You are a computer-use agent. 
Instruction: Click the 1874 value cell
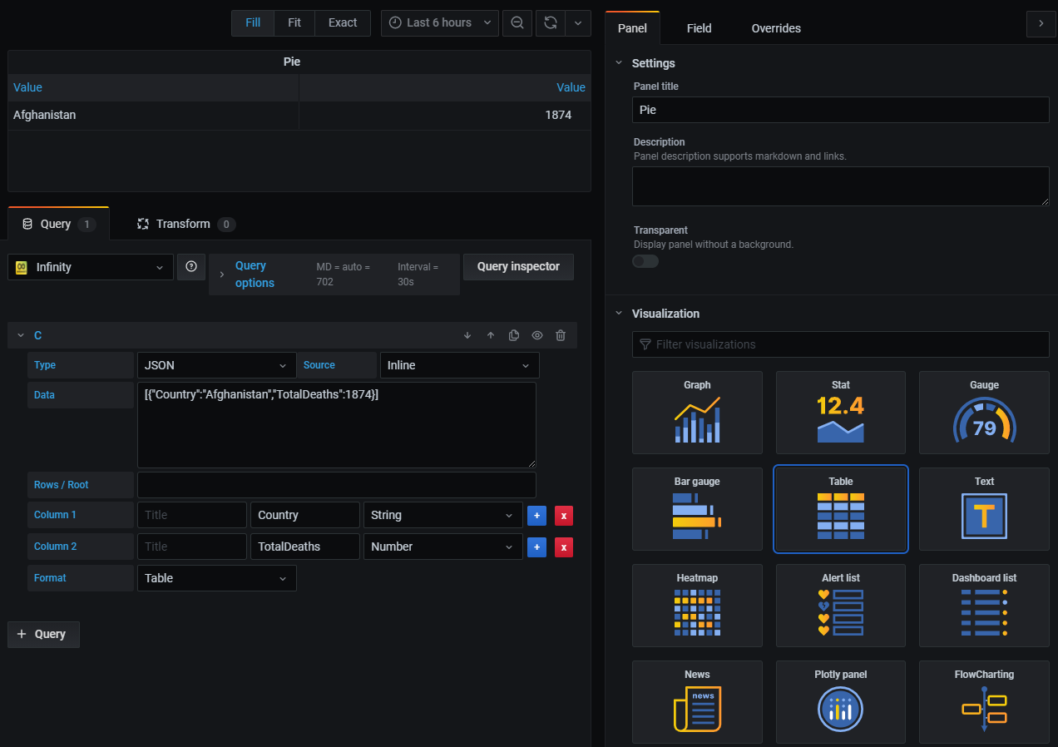(x=445, y=115)
